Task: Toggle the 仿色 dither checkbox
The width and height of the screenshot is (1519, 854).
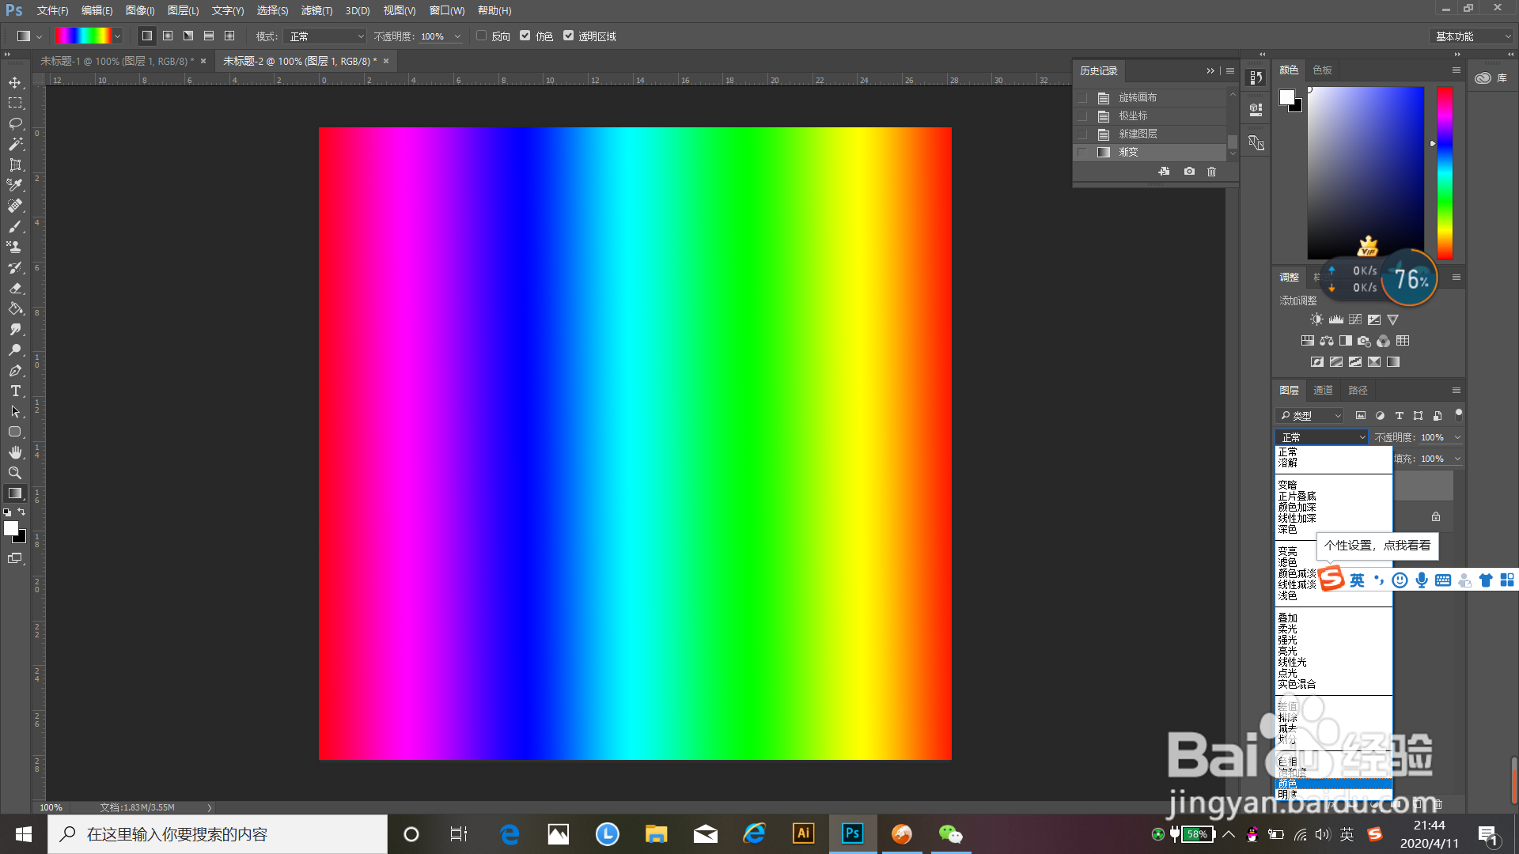Action: click(525, 36)
